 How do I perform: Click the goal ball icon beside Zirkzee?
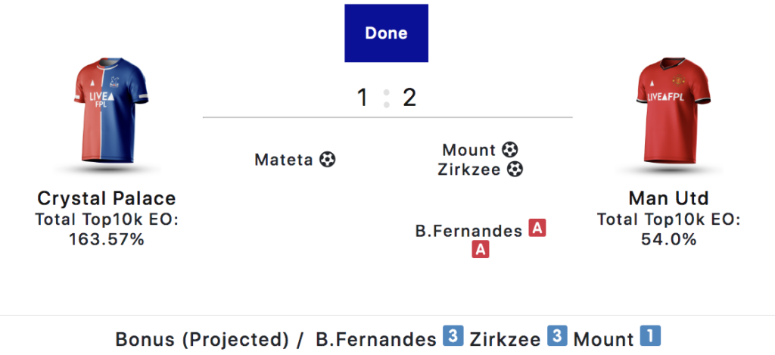pyautogui.click(x=515, y=170)
